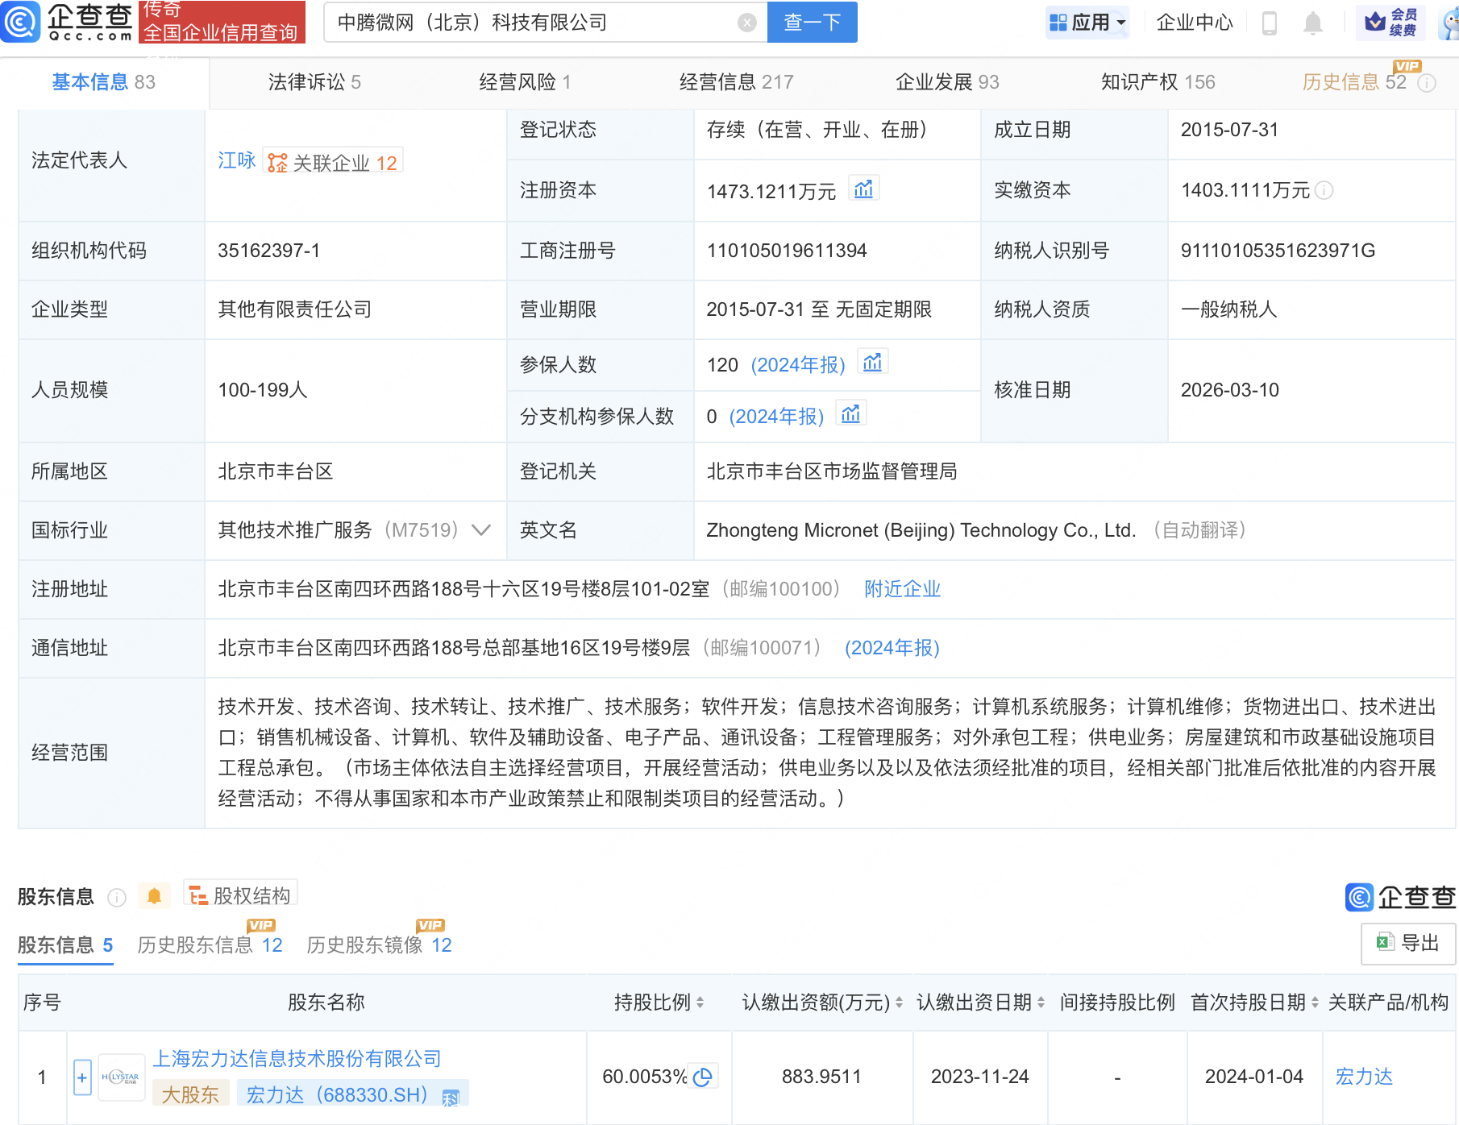
Task: Click the pie chart icon next to 60.0053%
Action: [x=704, y=1075]
